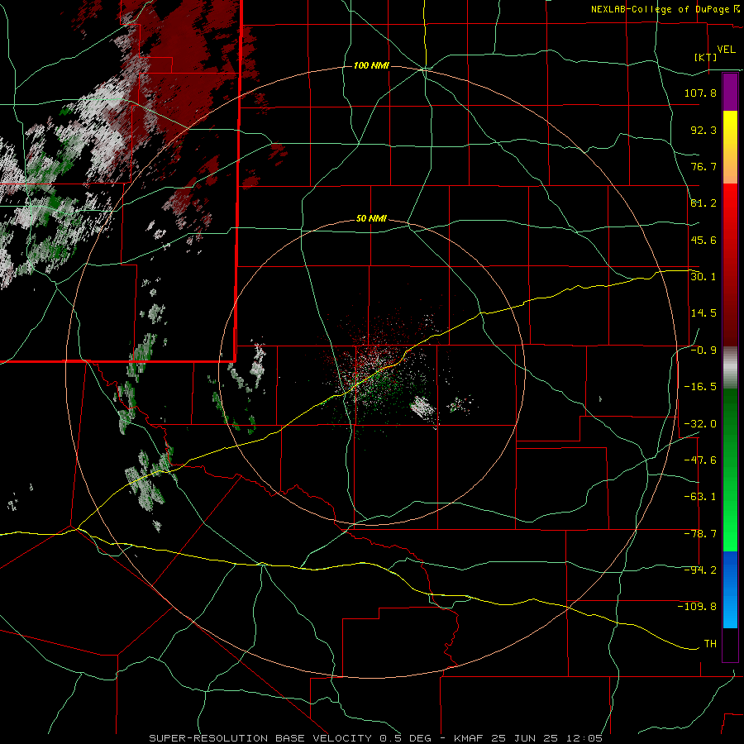
Task: Click the 30.1 value on velocity scale
Action: (x=703, y=277)
